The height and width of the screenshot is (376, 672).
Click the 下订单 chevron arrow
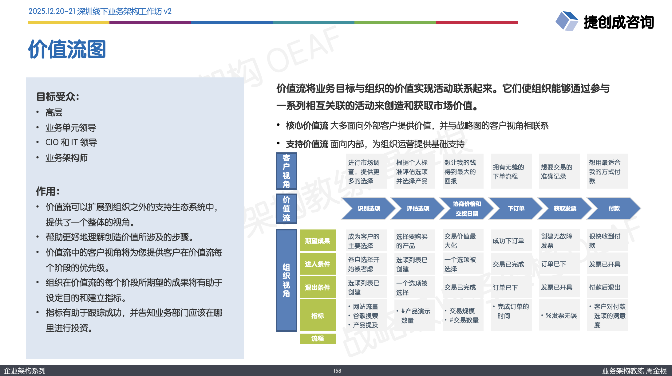tap(516, 208)
